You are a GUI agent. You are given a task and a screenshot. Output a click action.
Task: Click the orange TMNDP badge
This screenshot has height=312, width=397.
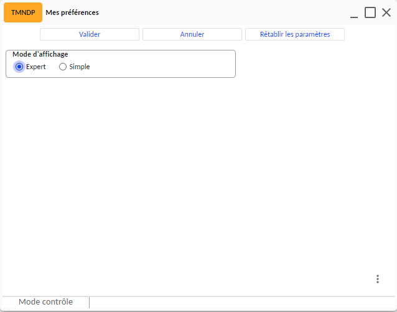[23, 12]
